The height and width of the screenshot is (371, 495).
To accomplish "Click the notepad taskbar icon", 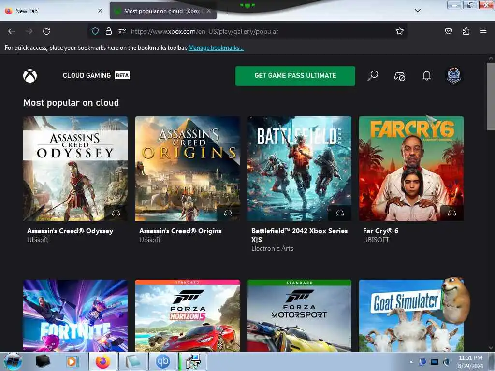I will click(133, 361).
